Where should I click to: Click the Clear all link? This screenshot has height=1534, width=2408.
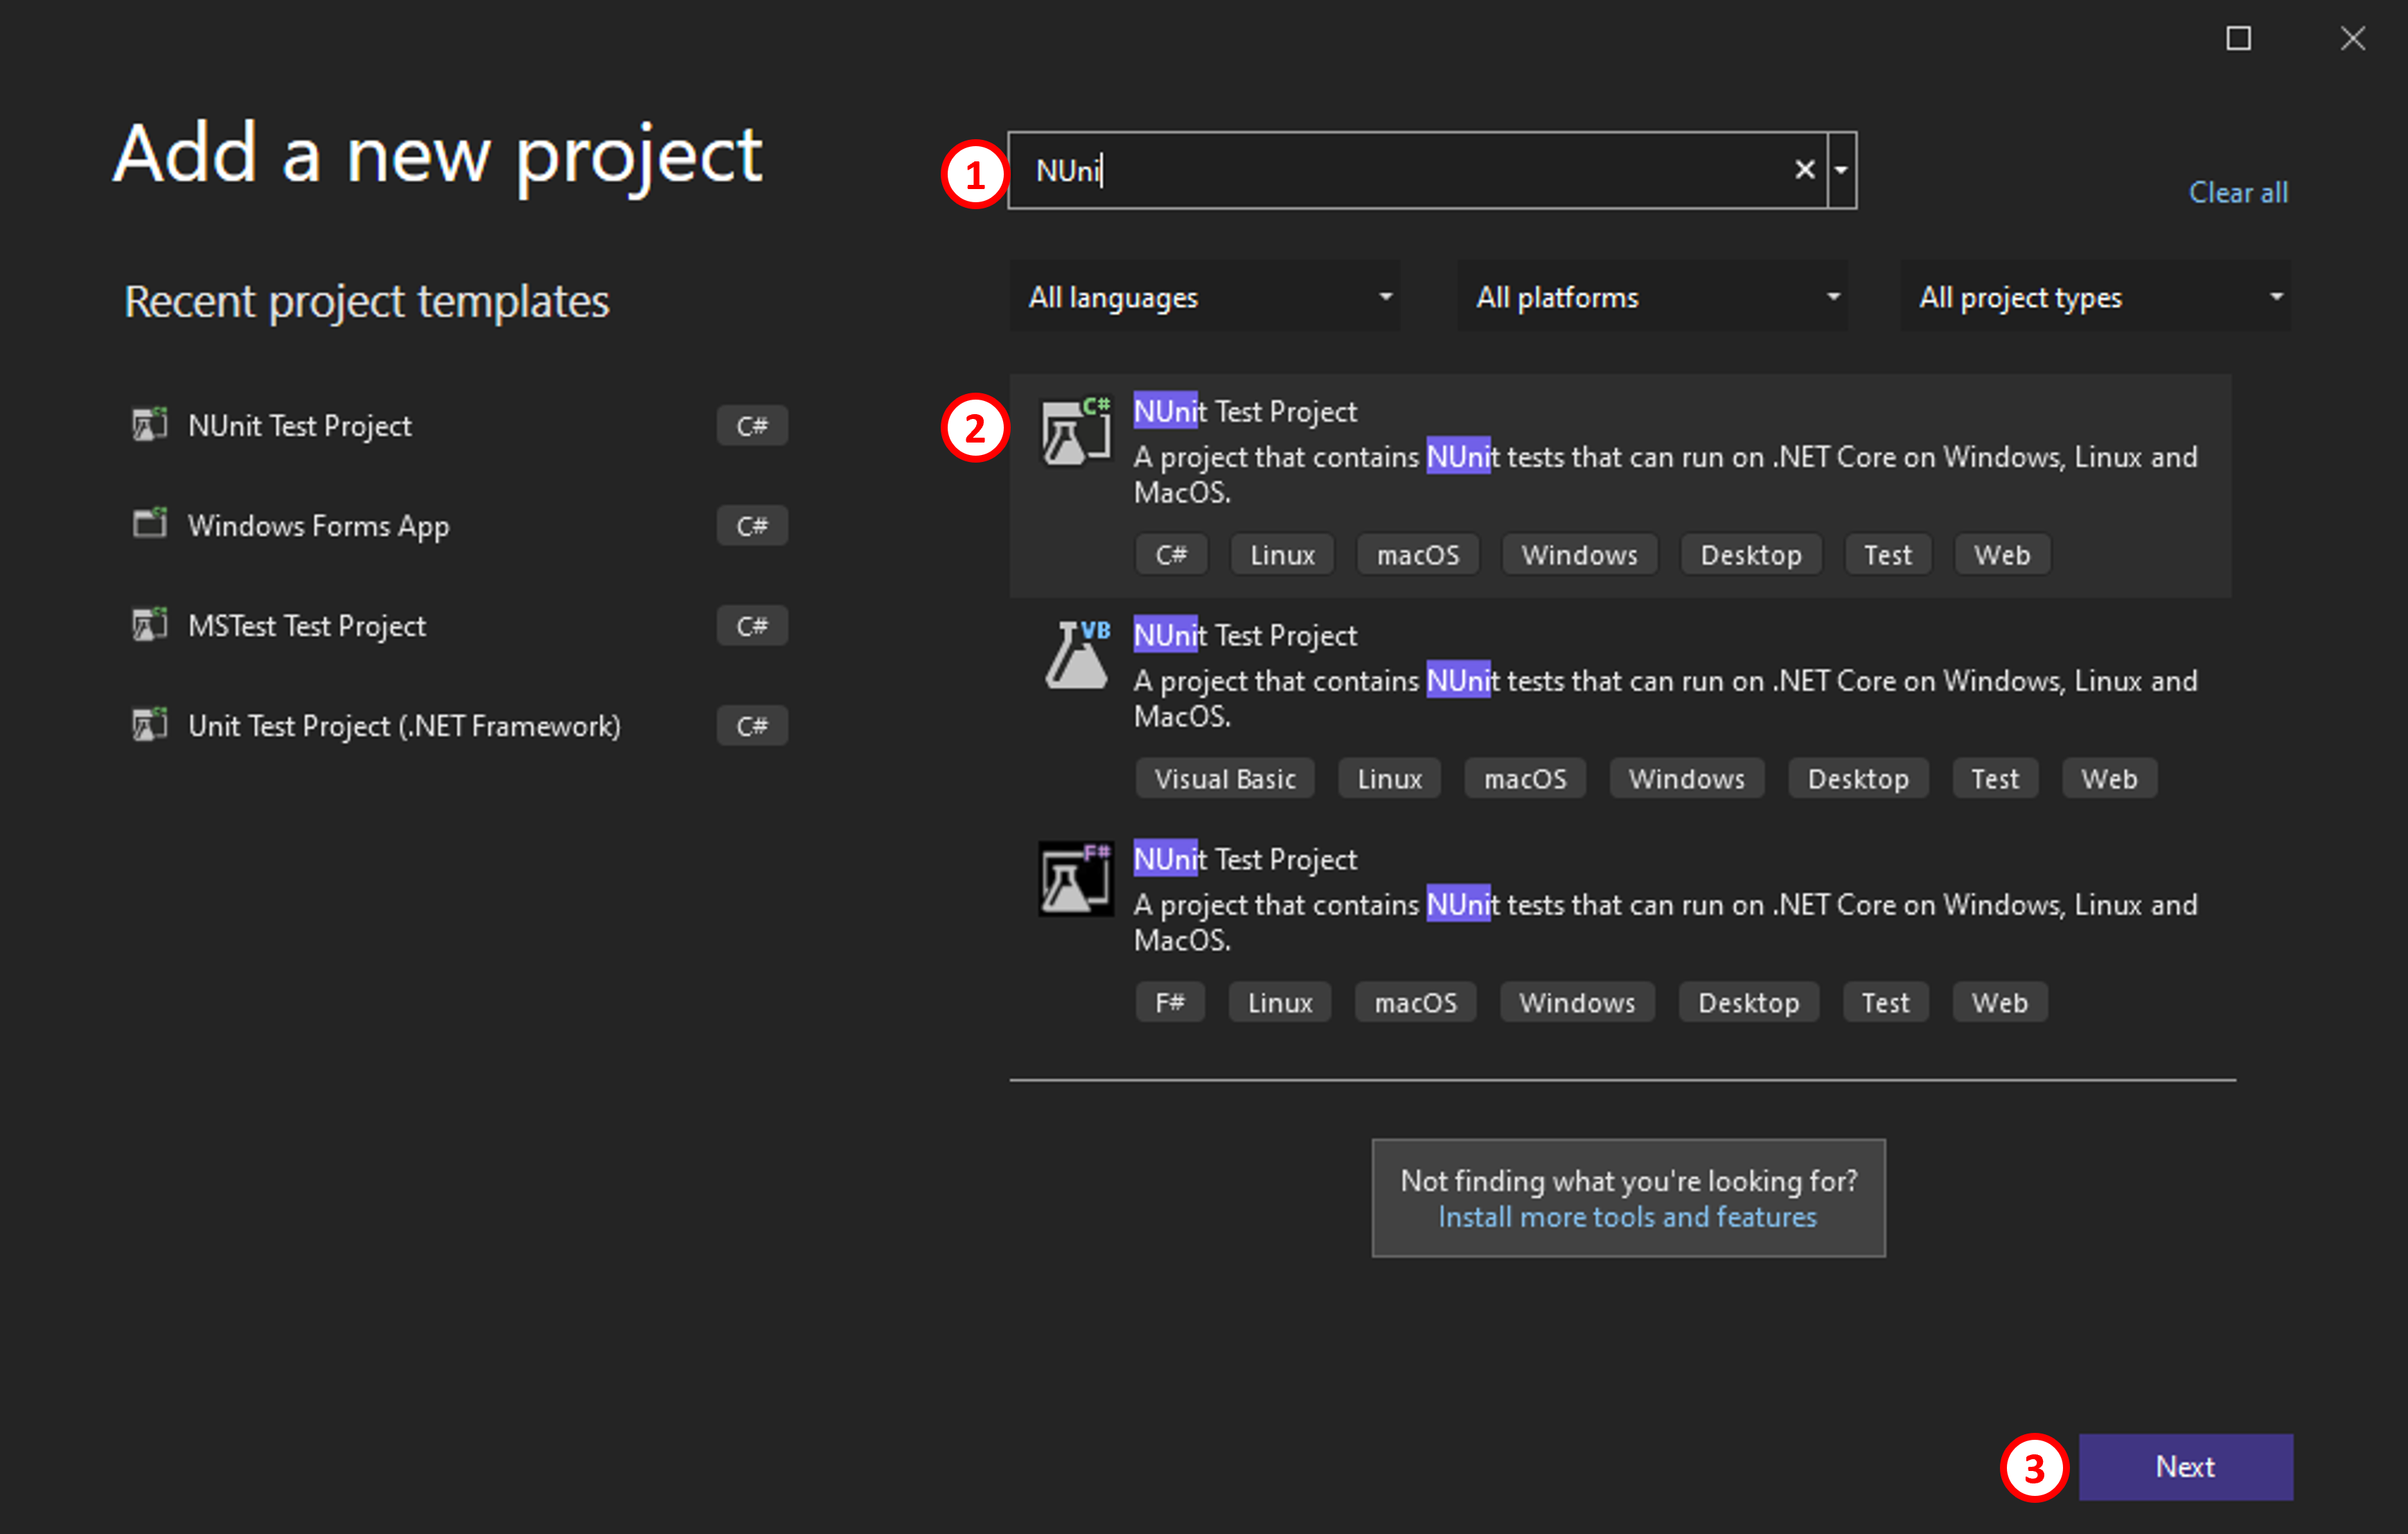coord(2238,192)
